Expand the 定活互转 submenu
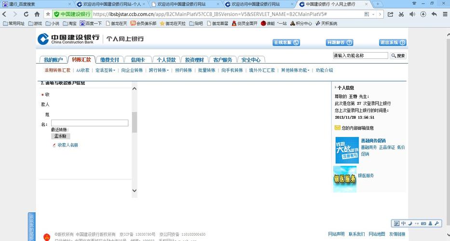 click(105, 70)
